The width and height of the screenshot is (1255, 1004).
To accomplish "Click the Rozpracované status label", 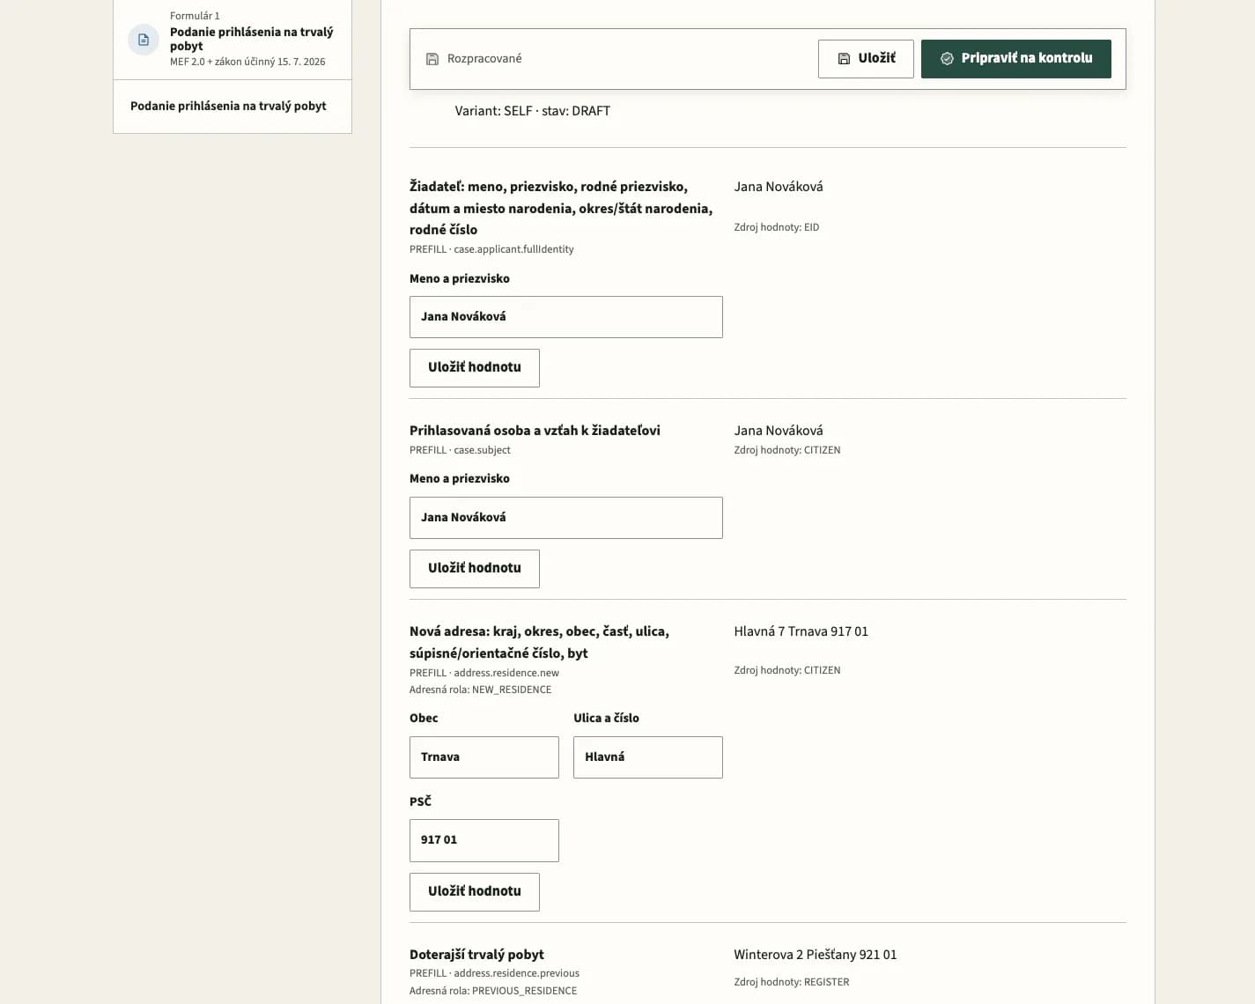I will pyautogui.click(x=484, y=59).
